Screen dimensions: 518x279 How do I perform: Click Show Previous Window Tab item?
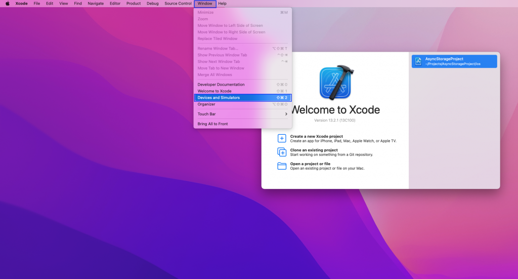click(x=242, y=55)
